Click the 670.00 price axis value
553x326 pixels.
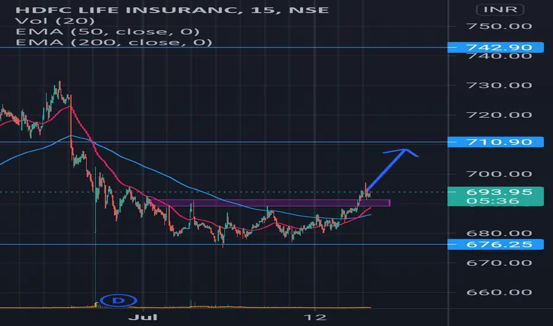(498, 263)
